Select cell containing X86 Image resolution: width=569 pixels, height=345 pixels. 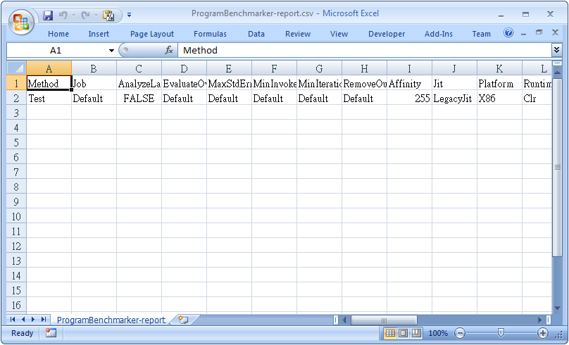499,99
